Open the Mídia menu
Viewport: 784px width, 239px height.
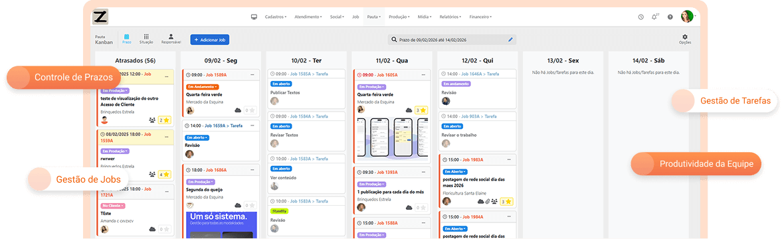[425, 17]
